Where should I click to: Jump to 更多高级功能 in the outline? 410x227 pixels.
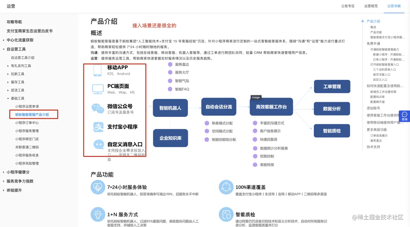pos(377,130)
